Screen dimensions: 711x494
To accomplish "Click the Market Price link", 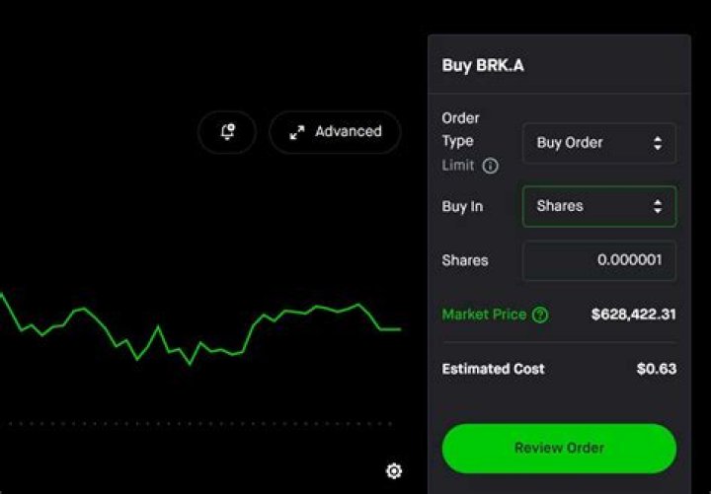I will tap(484, 315).
